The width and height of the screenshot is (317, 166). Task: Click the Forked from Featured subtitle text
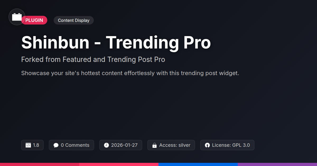point(93,60)
